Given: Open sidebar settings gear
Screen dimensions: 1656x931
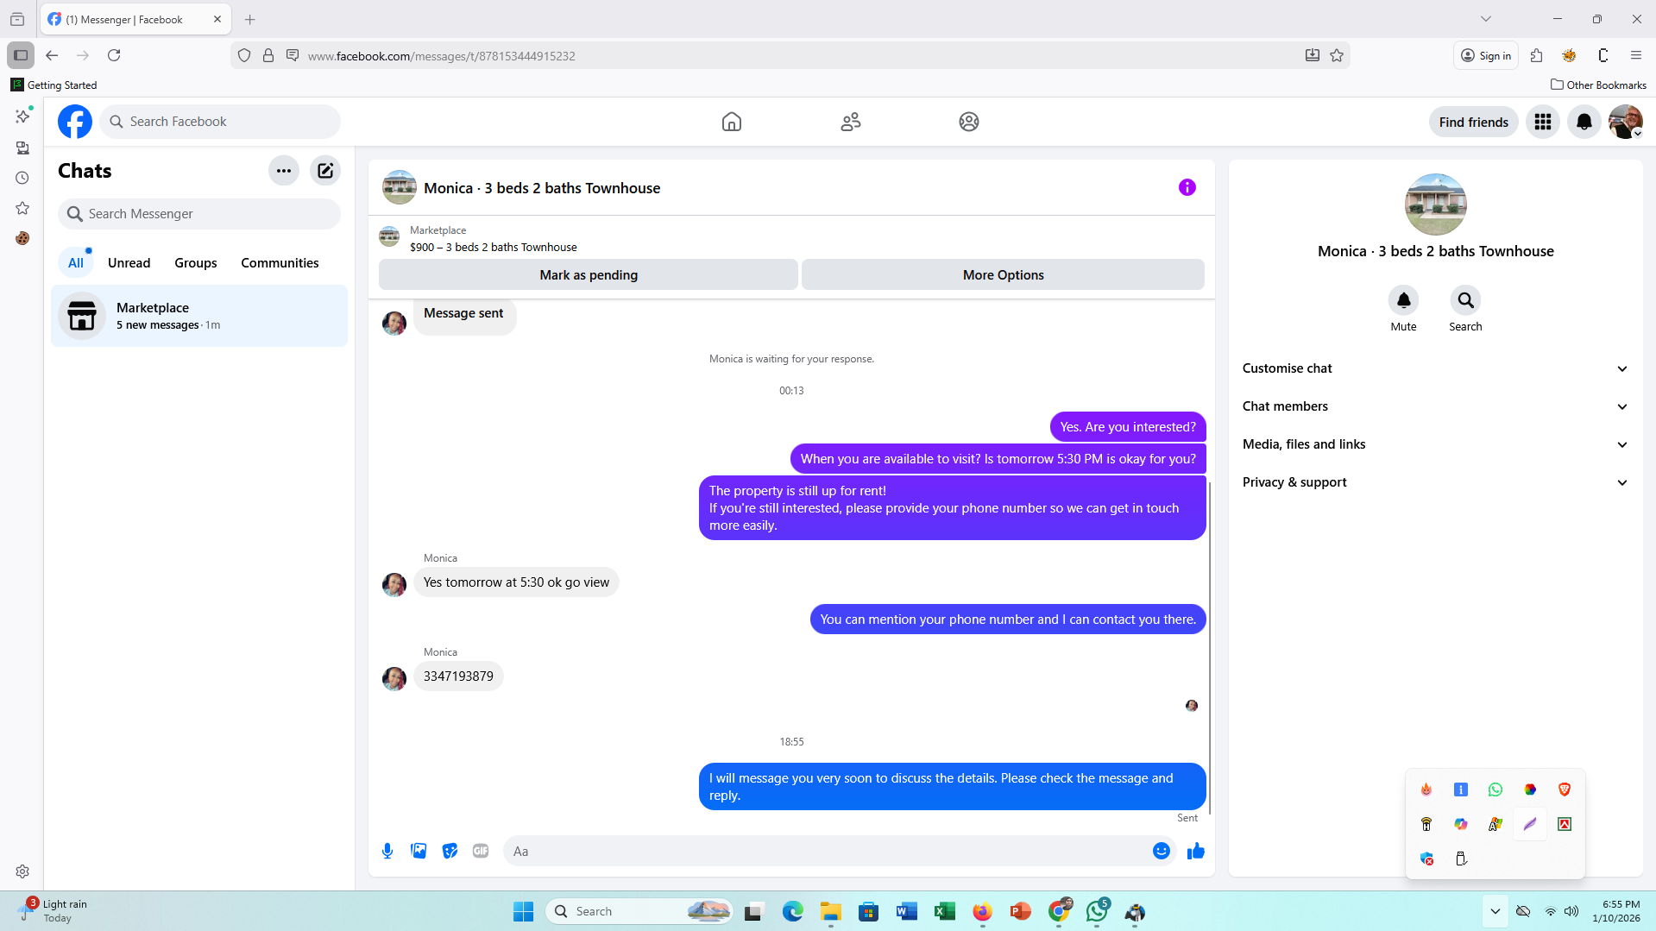Looking at the screenshot, I should coord(22,871).
